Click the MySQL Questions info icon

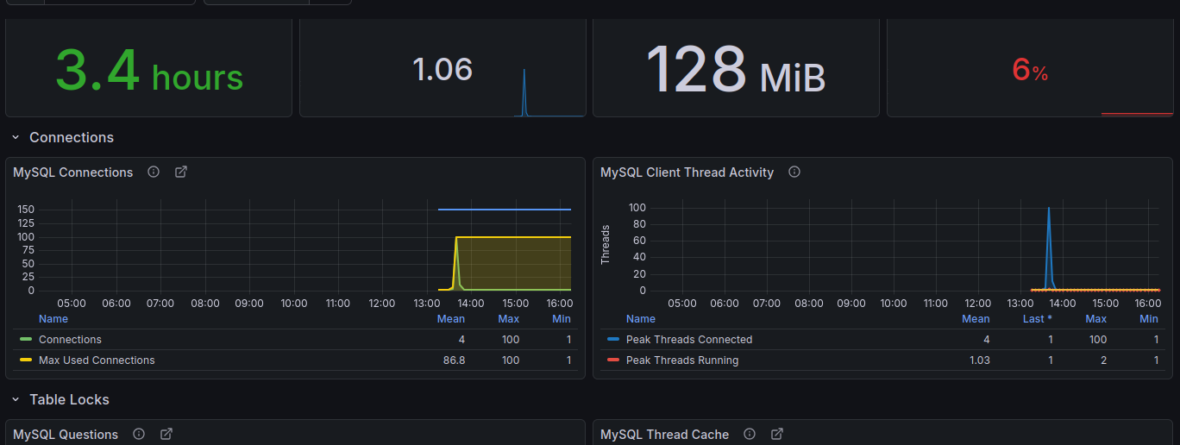click(139, 434)
